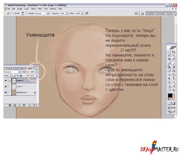Open the Brushes palette tab
Screen dimensions: 181x157
150,14
